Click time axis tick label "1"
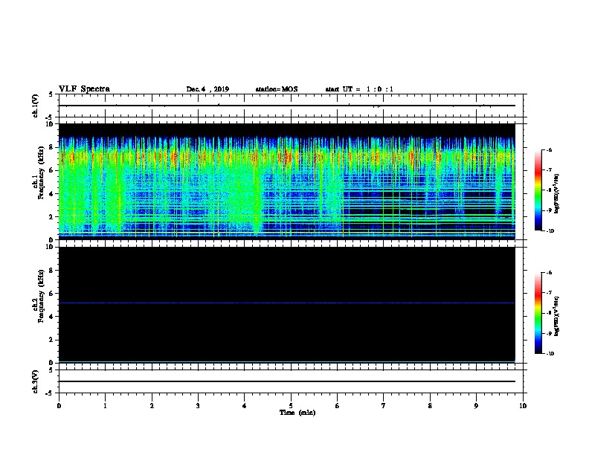This screenshot has height=455, width=589. 105,406
